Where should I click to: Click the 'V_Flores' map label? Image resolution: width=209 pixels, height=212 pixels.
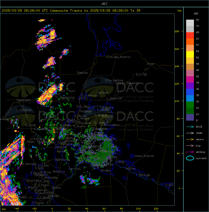(x=38, y=203)
